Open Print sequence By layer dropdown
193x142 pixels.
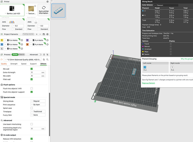pos(38,105)
